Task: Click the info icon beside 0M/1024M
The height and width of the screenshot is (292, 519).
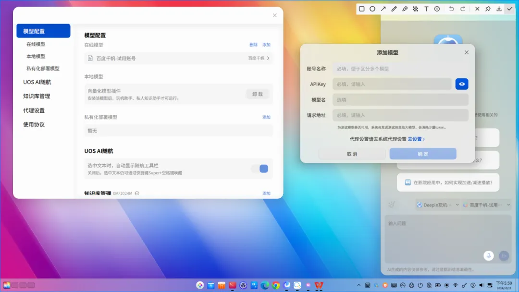Action: pyautogui.click(x=137, y=194)
